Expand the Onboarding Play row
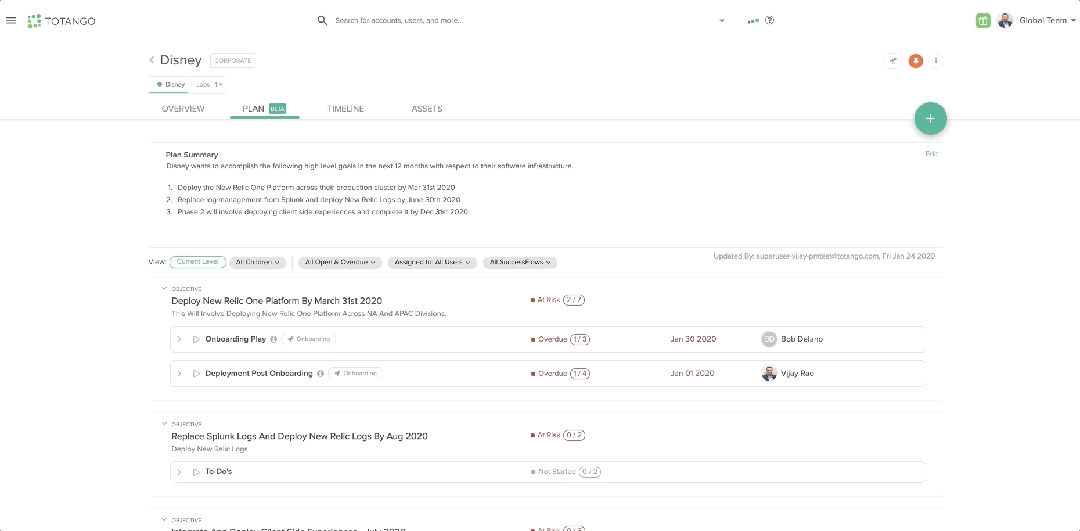 (179, 339)
